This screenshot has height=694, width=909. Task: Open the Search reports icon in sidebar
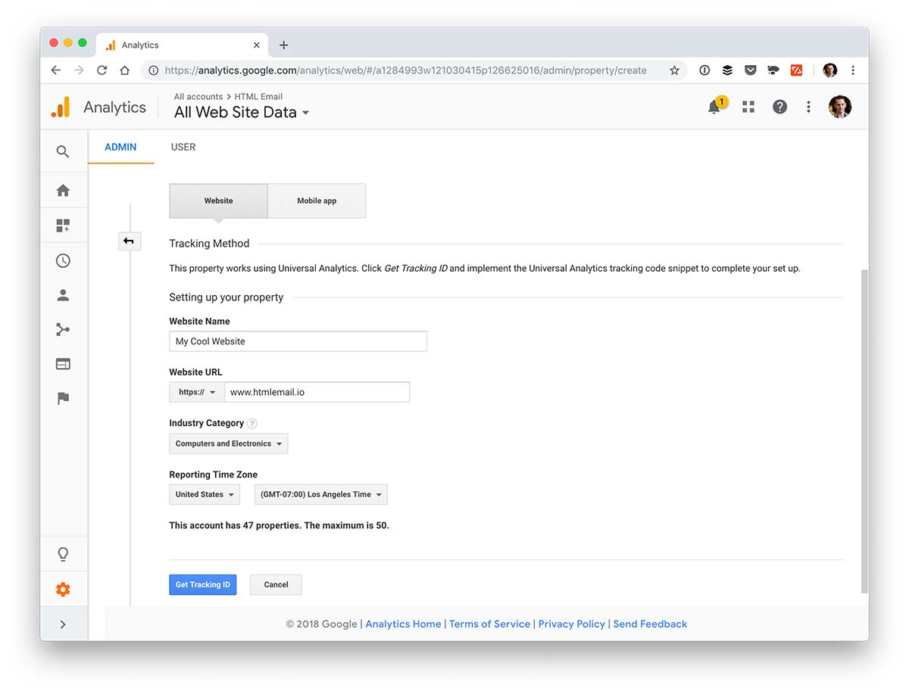63,151
